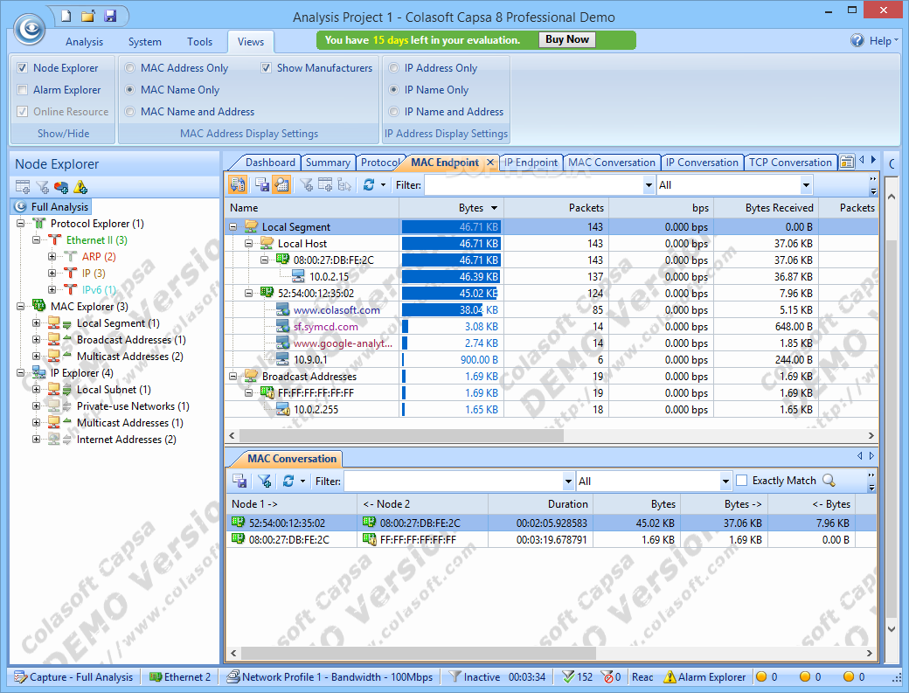Click the Buy Now button
909x693 pixels.
click(x=567, y=39)
